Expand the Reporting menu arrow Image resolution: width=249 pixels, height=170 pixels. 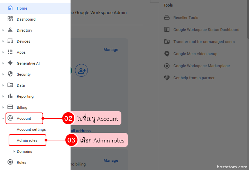[3, 96]
